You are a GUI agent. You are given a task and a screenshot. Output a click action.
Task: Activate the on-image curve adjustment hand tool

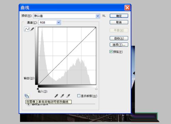(x=27, y=96)
